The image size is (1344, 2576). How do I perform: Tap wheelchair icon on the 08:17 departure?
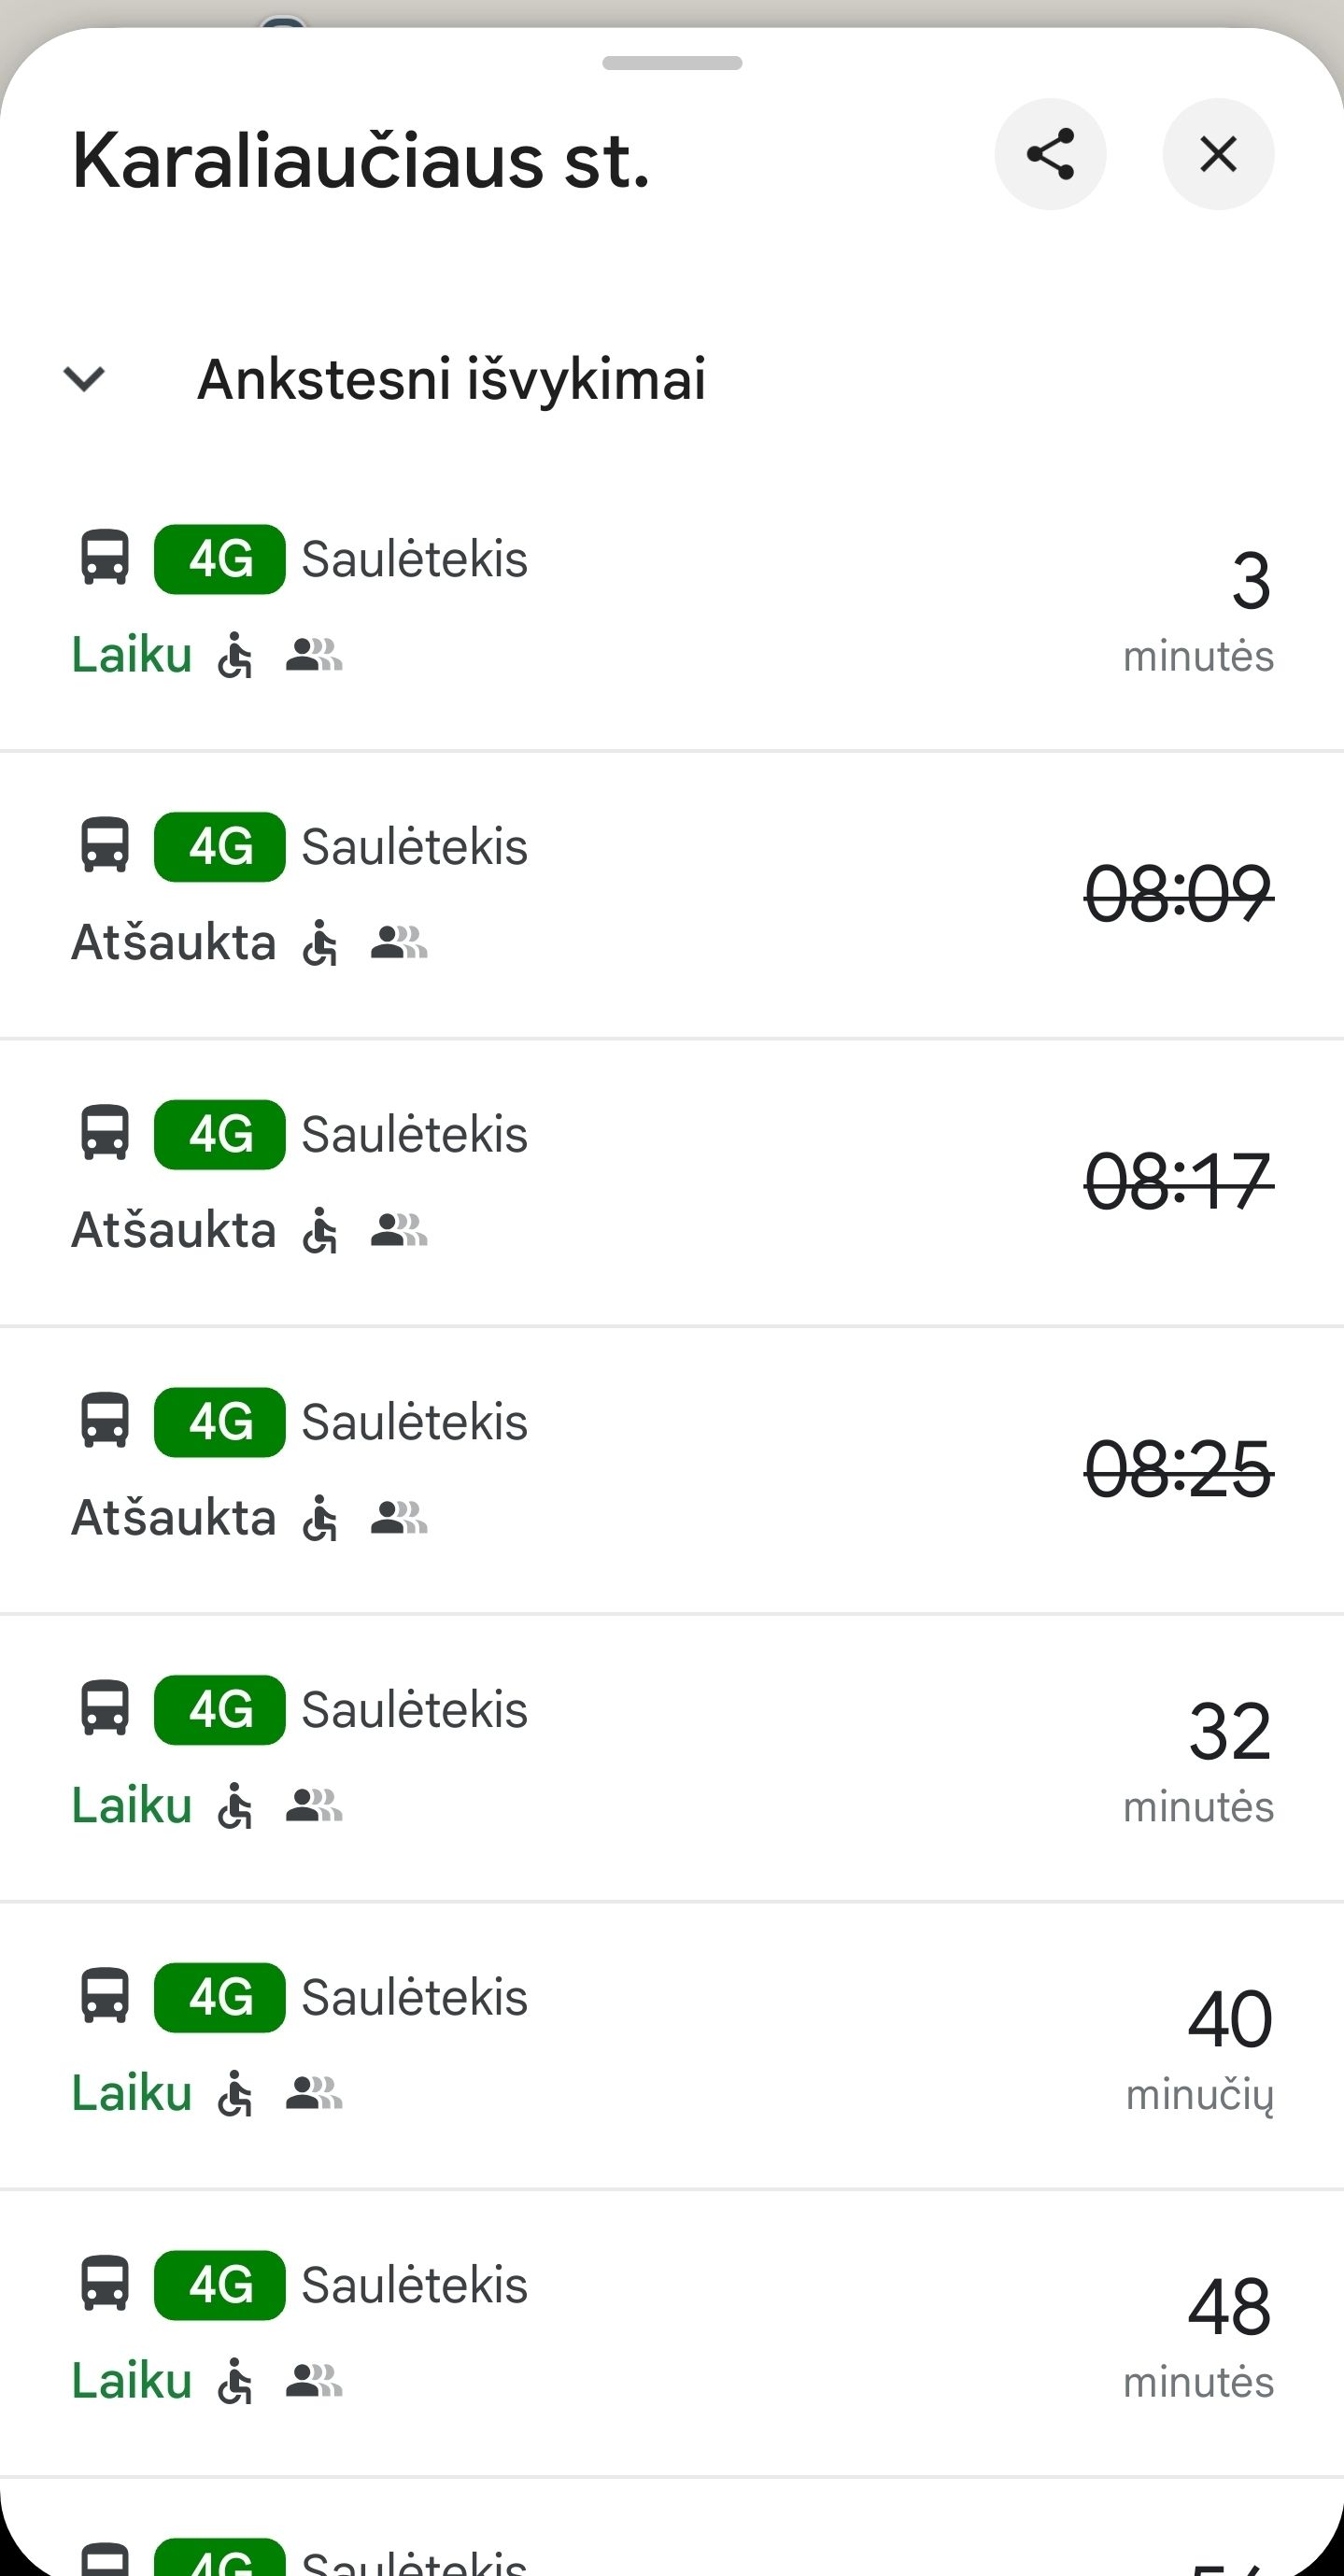pyautogui.click(x=320, y=1230)
